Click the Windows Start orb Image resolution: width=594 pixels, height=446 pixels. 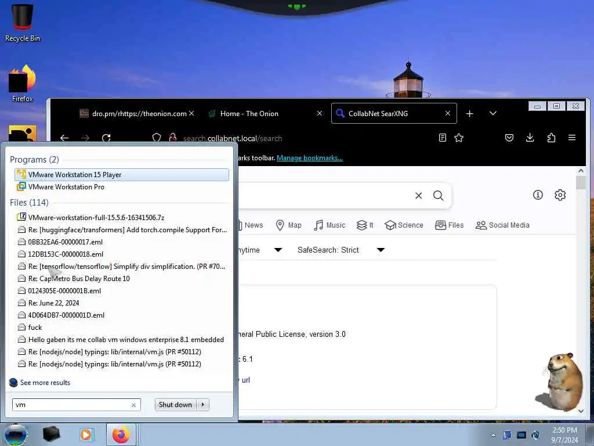pos(16,434)
